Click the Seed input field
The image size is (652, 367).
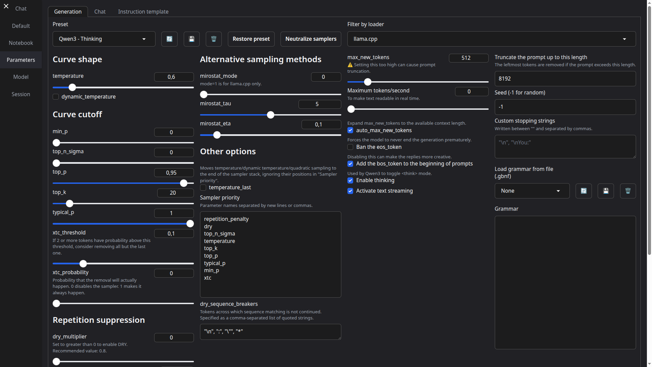point(565,107)
